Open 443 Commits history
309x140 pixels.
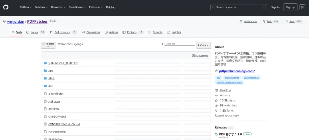click(x=200, y=56)
